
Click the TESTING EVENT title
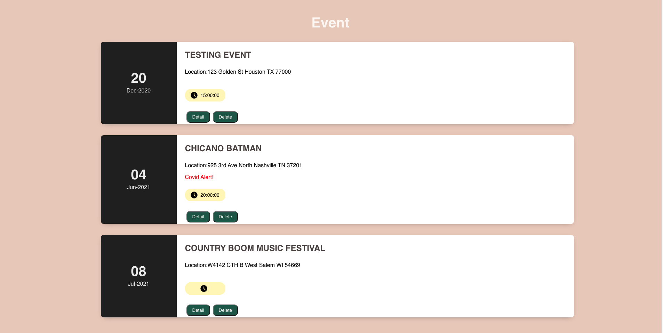click(x=218, y=55)
